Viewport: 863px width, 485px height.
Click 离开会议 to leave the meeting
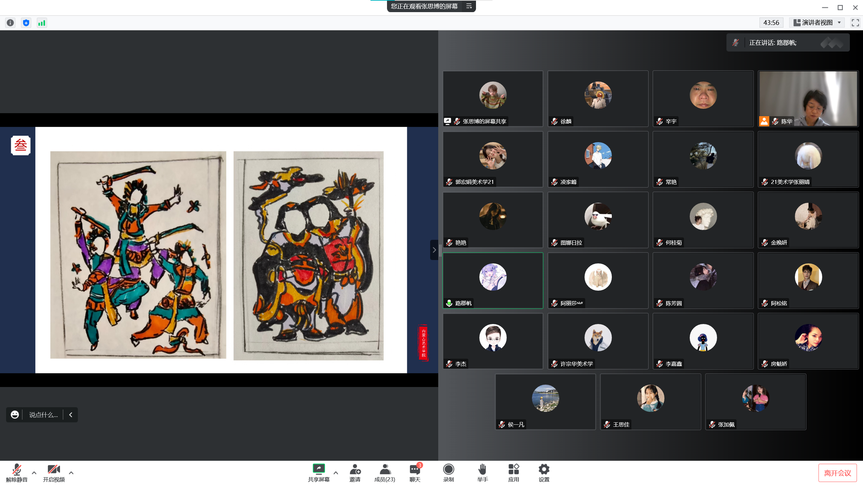pyautogui.click(x=837, y=473)
